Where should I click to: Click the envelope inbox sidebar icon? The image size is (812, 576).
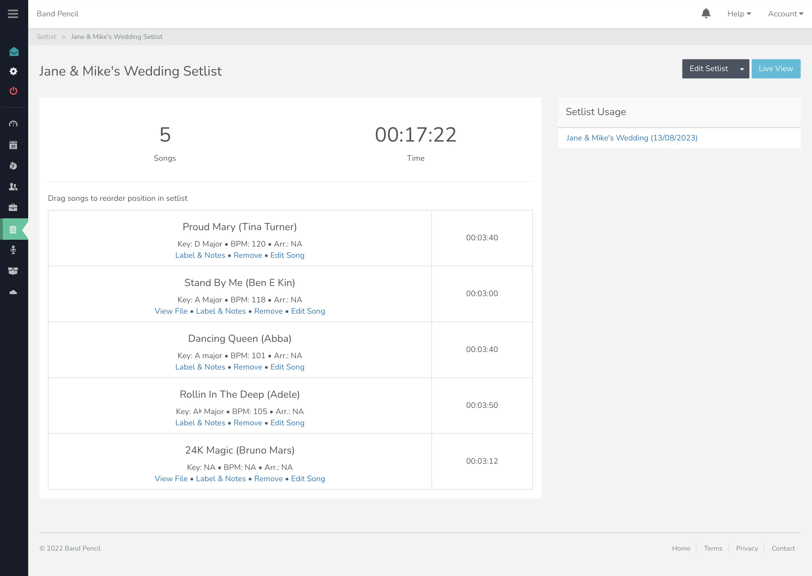(14, 52)
